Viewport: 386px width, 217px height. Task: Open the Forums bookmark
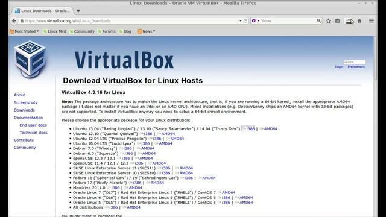(107, 31)
